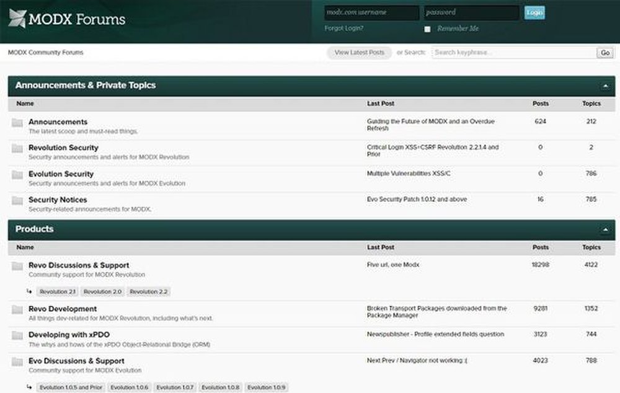620x393 pixels.
Task: Open the Evolution 1.0.8 tag
Action: coord(220,387)
